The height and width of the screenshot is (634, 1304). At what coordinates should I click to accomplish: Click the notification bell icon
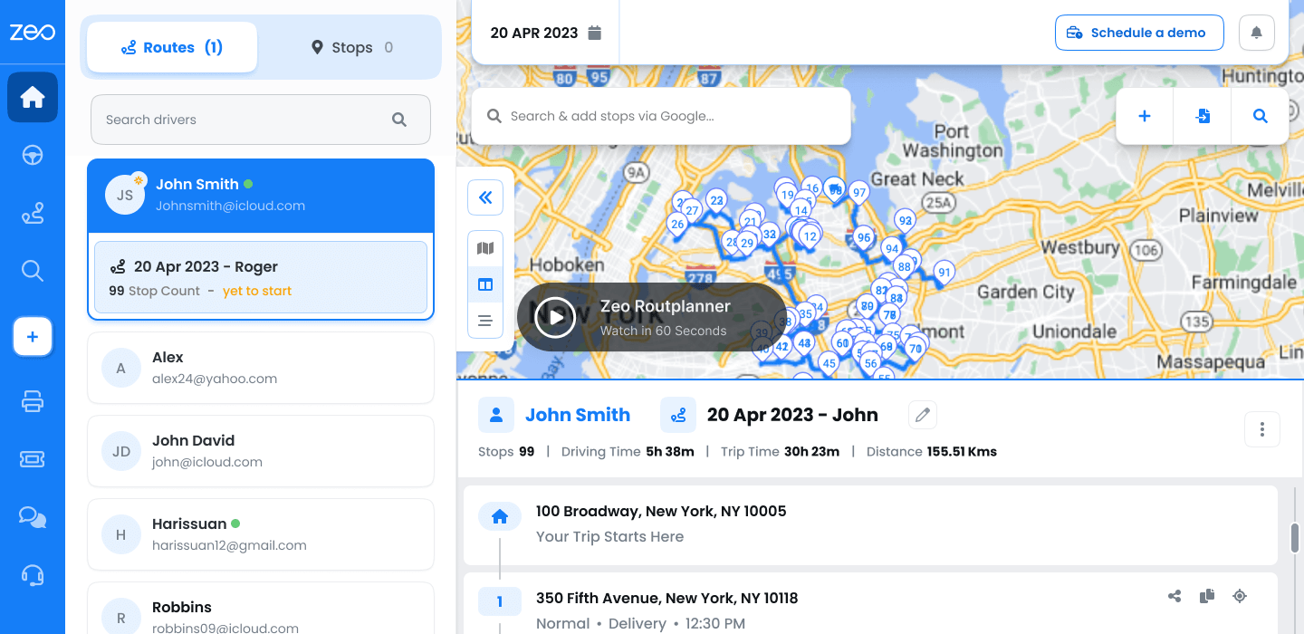[1256, 33]
